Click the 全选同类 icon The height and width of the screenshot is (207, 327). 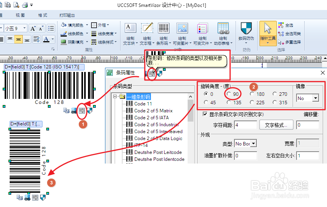point(281,34)
